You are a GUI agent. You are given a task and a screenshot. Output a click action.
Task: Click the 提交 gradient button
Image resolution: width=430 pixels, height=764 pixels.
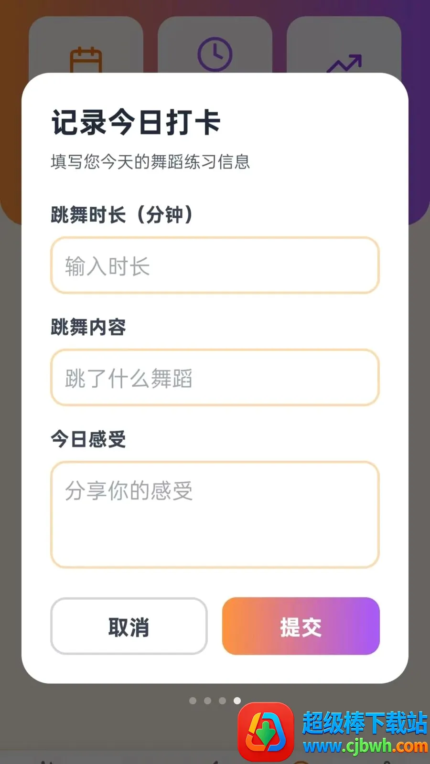coord(301,626)
